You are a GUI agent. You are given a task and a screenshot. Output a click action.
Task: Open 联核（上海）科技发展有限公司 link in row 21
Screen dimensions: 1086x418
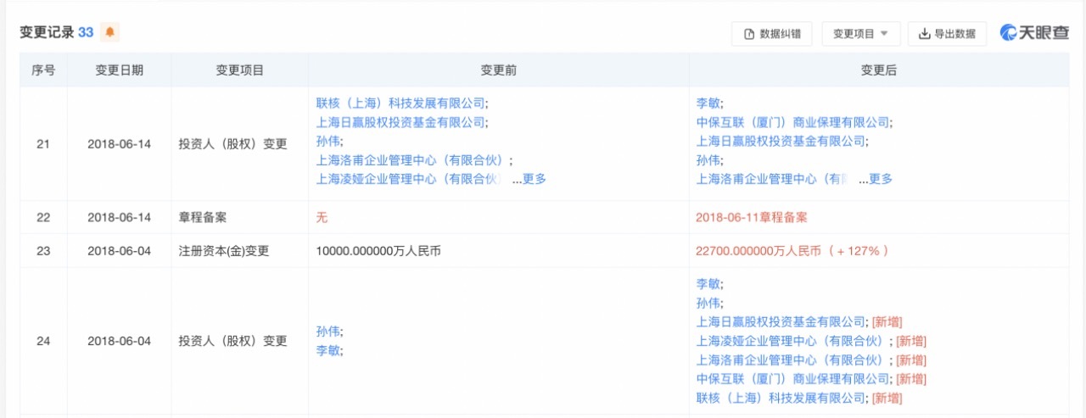[x=400, y=103]
